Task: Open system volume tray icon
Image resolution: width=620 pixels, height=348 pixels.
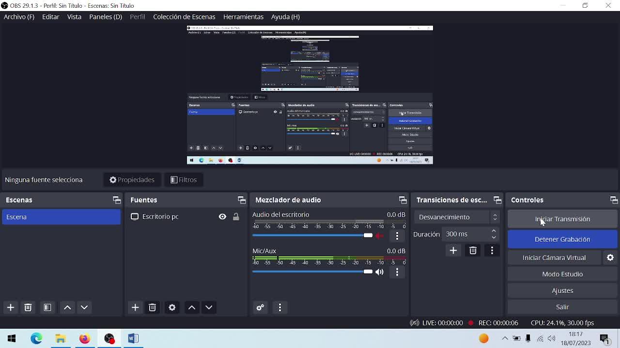Action: coord(552,338)
